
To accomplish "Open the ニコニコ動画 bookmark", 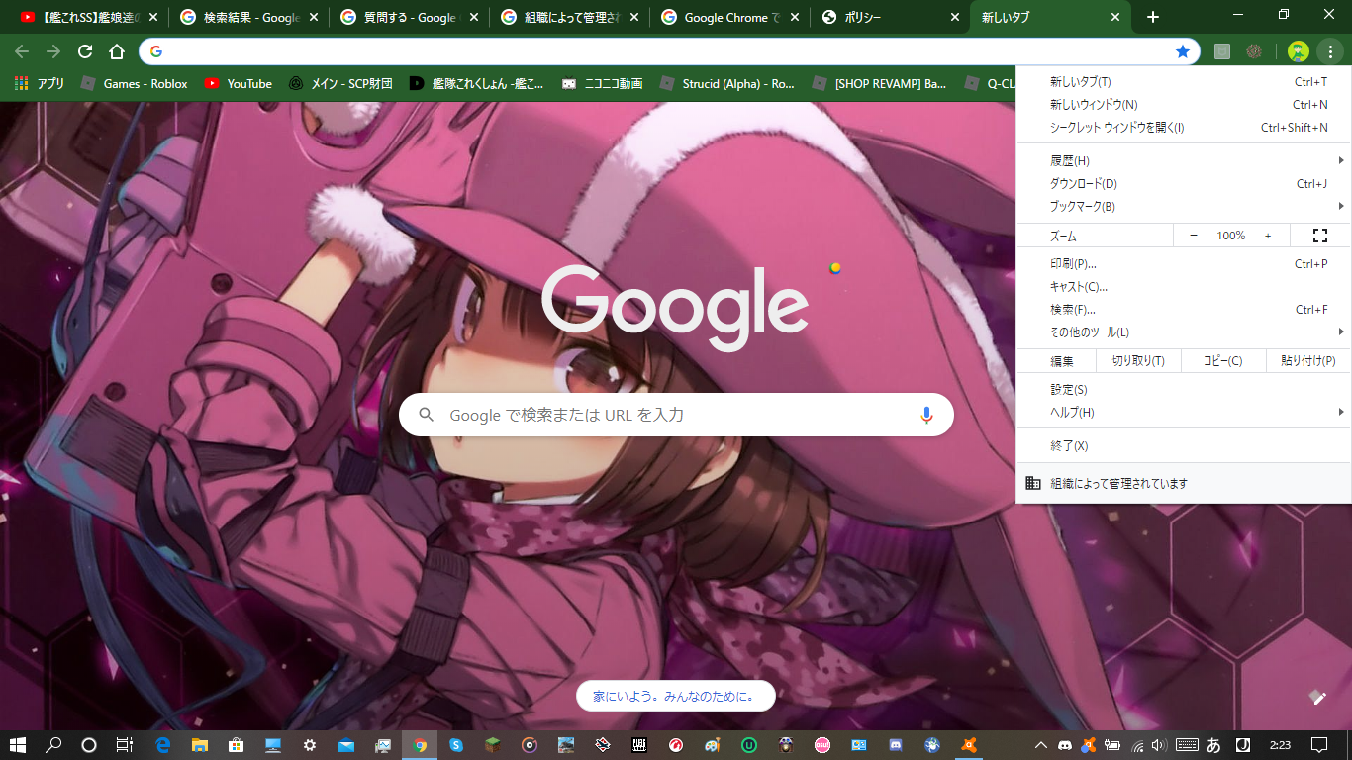I will 602,84.
